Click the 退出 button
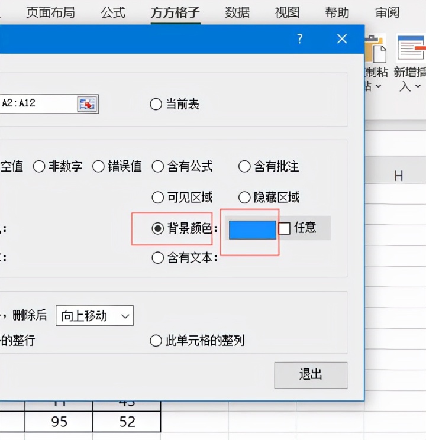426x440 pixels. (311, 375)
